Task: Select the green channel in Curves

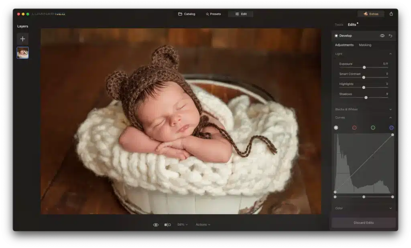Action: (372, 127)
